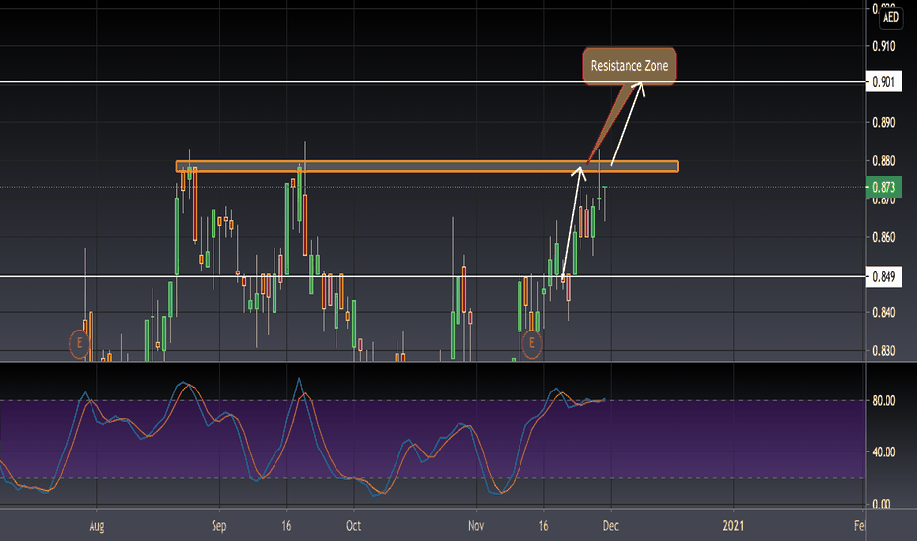Click the 0.901 horizontal line price tag
The height and width of the screenshot is (541, 917).
click(x=884, y=82)
